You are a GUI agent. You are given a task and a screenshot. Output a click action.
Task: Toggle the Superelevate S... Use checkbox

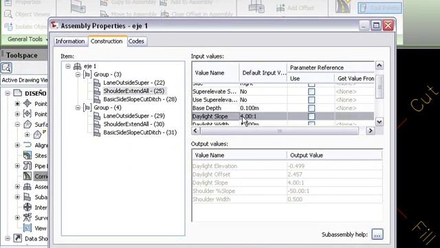pos(311,92)
